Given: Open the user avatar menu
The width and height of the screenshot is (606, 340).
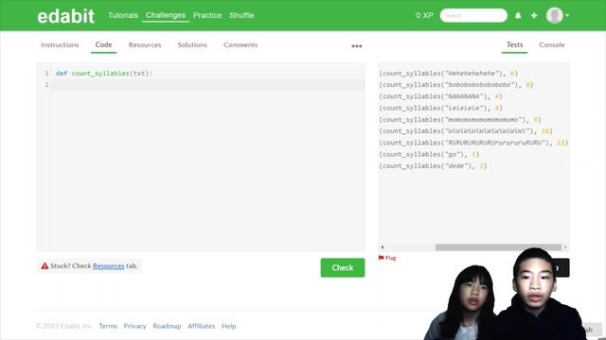Looking at the screenshot, I should pos(557,15).
